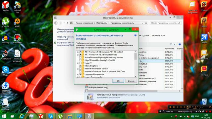This screenshot has width=212, height=119.
Task: Open the Windows Start button
Action: (4, 116)
